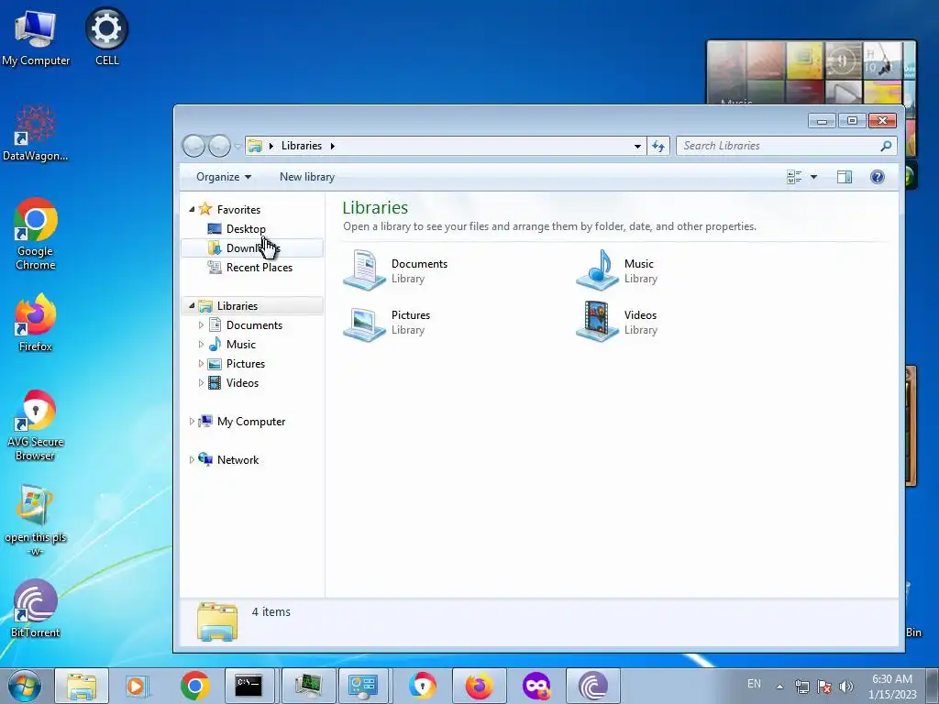939x704 pixels.
Task: Expand the Network tree node
Action: [191, 460]
